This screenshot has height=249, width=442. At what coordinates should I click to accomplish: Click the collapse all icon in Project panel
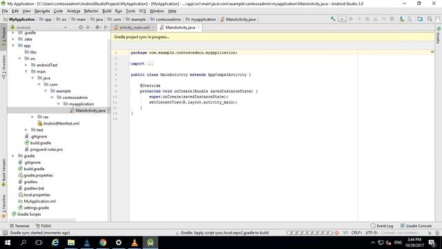(x=88, y=28)
